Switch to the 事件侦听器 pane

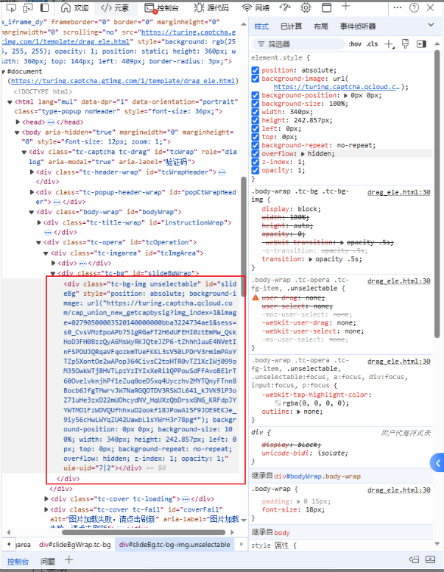[x=358, y=27]
